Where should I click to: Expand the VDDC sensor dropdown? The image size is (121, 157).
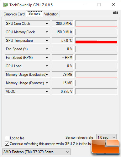pyautogui.click(x=47, y=92)
